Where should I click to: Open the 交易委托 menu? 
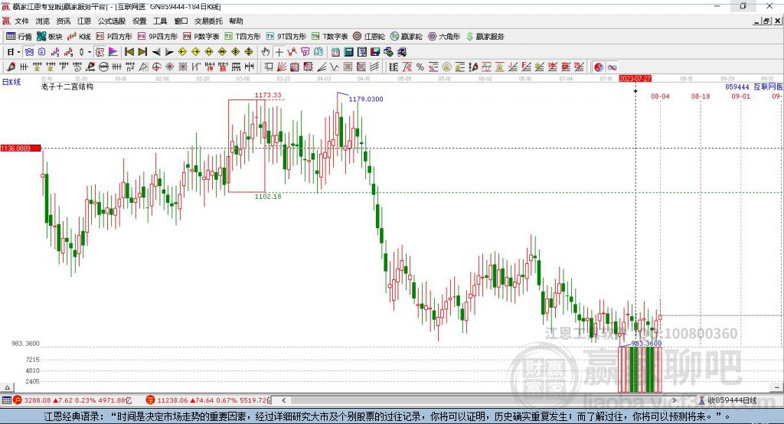[208, 21]
